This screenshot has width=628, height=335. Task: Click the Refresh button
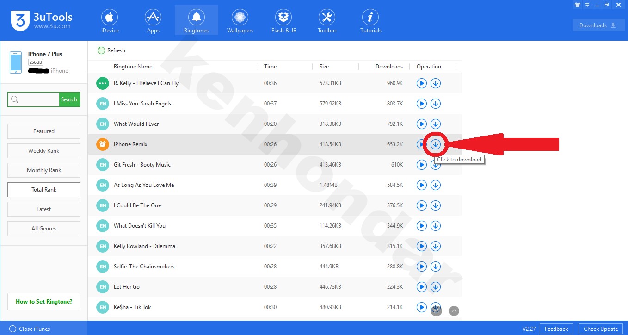[111, 50]
